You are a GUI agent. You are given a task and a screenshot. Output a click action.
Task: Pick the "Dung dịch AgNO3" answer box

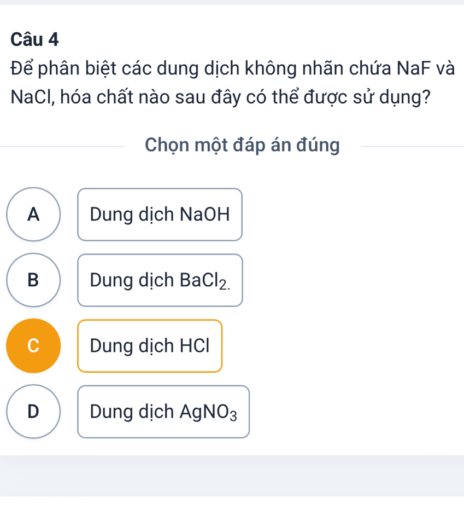pyautogui.click(x=163, y=412)
